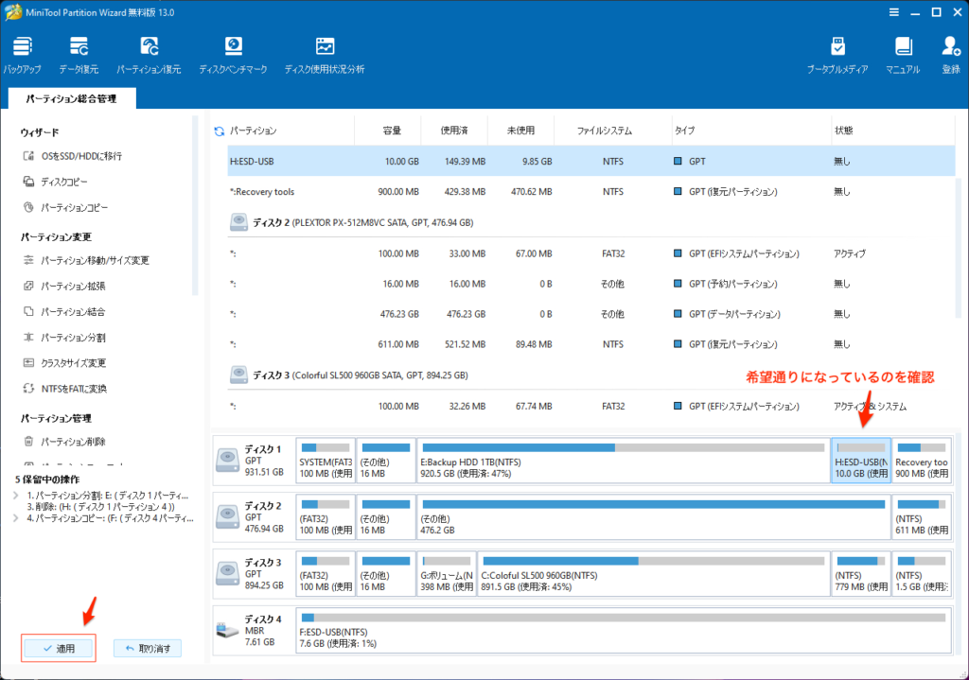Viewport: 969px width, 680px height.
Task: Click the 取り消す undo button
Action: click(148, 649)
